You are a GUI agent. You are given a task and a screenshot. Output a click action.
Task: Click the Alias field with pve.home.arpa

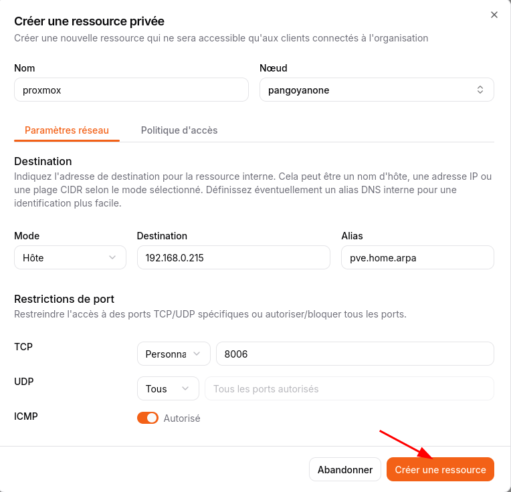pyautogui.click(x=417, y=257)
